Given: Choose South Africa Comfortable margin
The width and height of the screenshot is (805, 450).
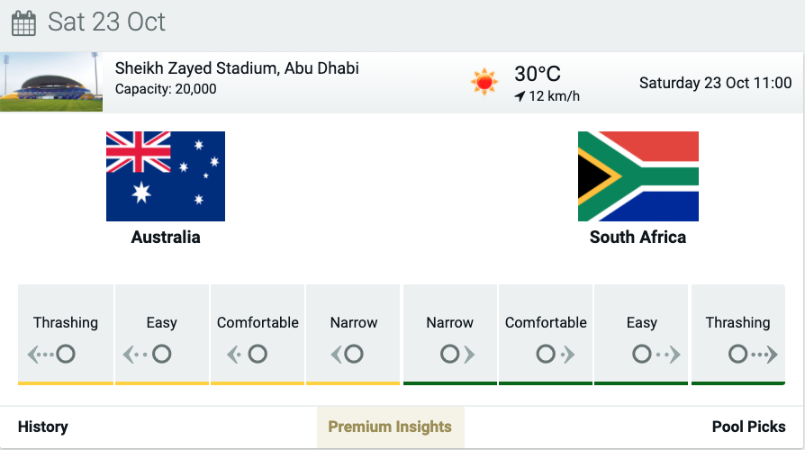Looking at the screenshot, I should coord(546,335).
